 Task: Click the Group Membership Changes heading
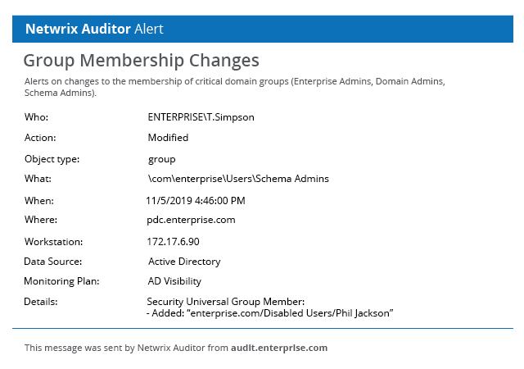[x=141, y=61]
